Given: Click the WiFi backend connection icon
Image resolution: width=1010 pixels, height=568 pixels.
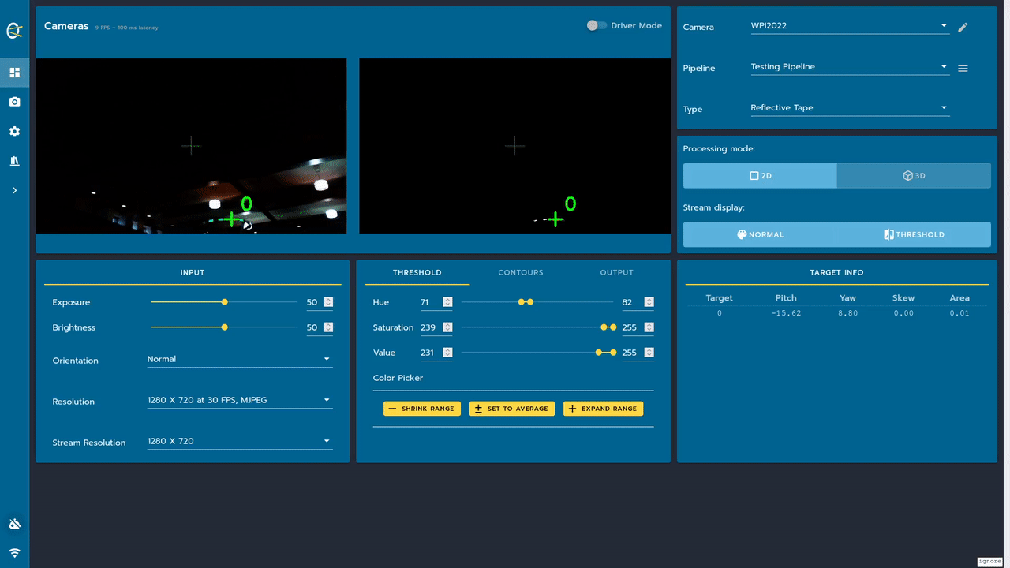Looking at the screenshot, I should [14, 553].
